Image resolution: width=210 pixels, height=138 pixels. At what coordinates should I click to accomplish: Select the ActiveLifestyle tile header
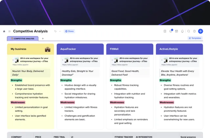click(x=179, y=49)
